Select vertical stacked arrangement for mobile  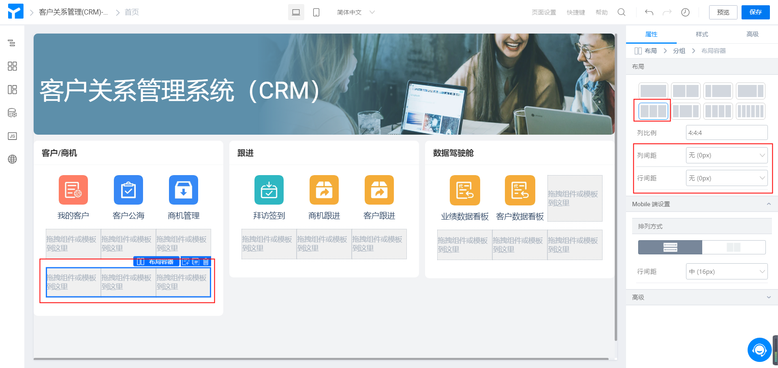[670, 247]
